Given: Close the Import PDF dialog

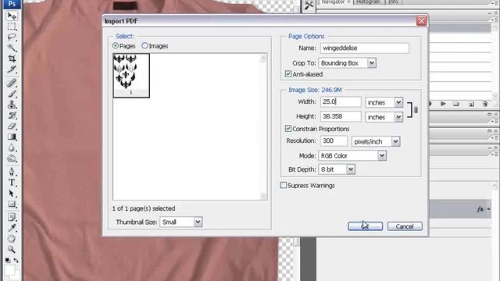Looking at the screenshot, I should coord(422,21).
